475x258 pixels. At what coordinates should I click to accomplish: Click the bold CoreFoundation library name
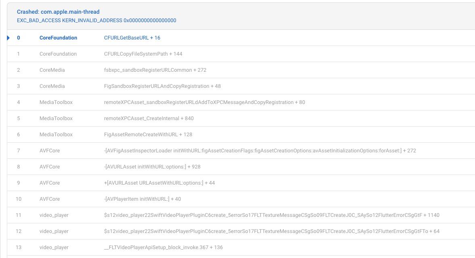pyautogui.click(x=58, y=38)
